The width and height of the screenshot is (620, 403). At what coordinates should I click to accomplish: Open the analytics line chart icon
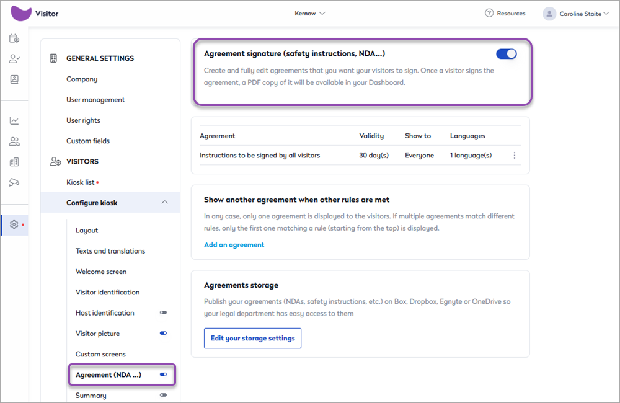(x=14, y=121)
